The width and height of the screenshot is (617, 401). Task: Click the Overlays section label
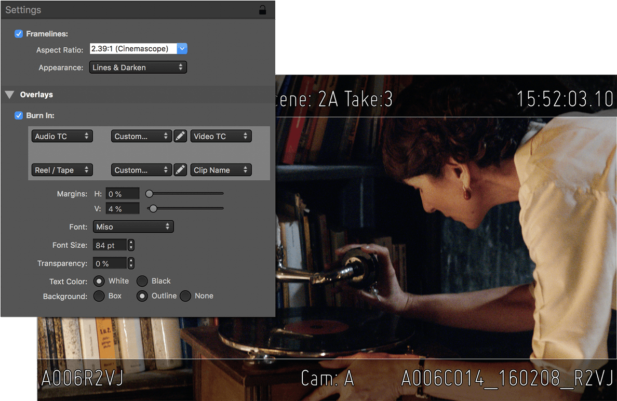pos(36,95)
